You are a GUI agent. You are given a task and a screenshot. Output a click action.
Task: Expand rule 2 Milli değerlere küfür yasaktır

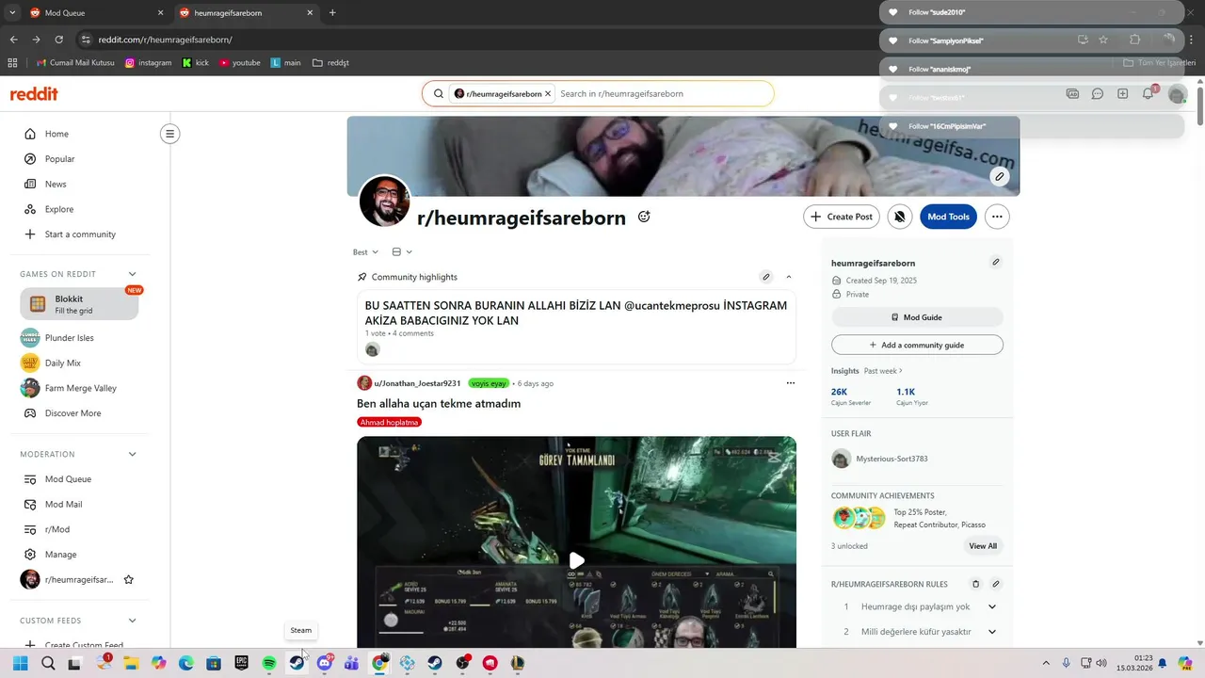[992, 632]
